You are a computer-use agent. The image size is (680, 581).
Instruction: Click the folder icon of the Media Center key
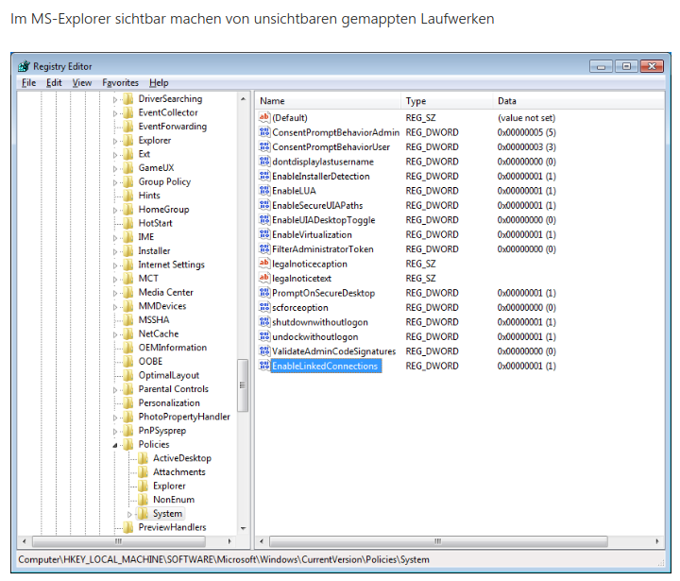pos(127,292)
